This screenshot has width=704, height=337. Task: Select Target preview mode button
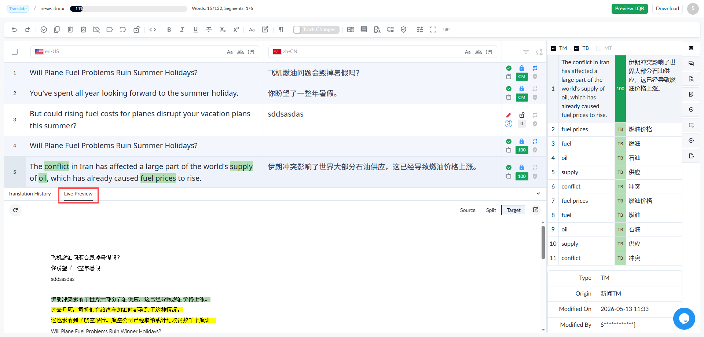[514, 210]
